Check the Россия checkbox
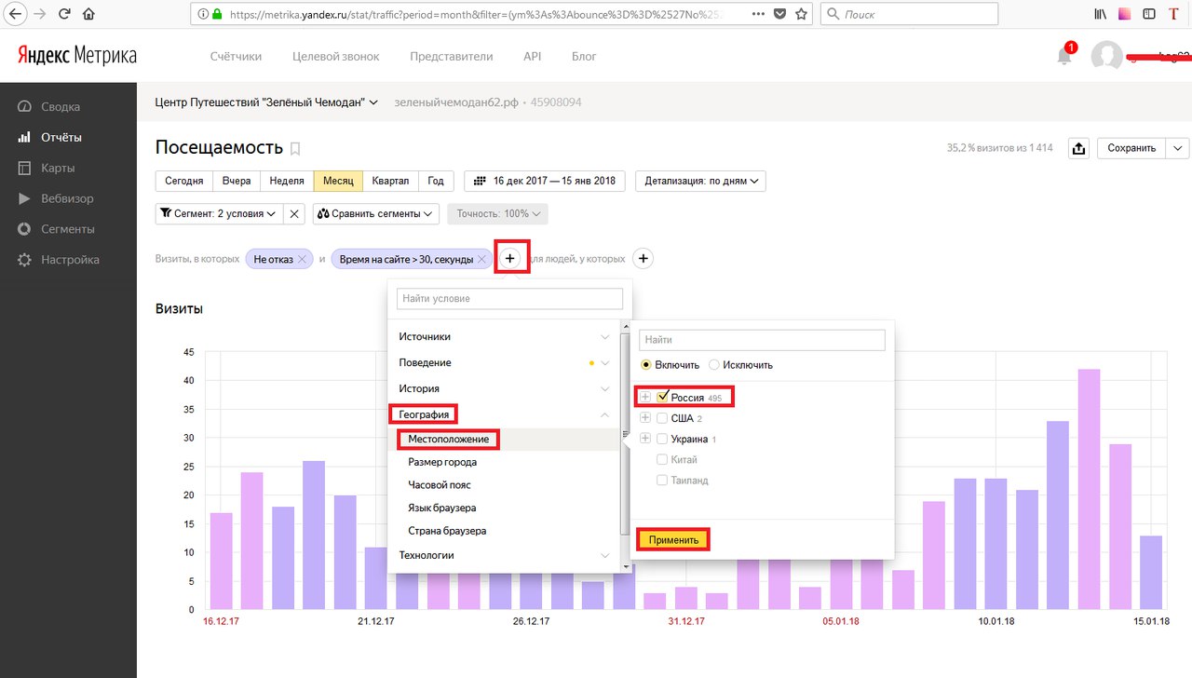The image size is (1192, 678). click(663, 397)
